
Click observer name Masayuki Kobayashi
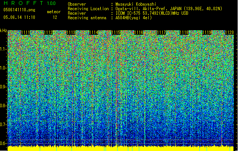pos(136,4)
